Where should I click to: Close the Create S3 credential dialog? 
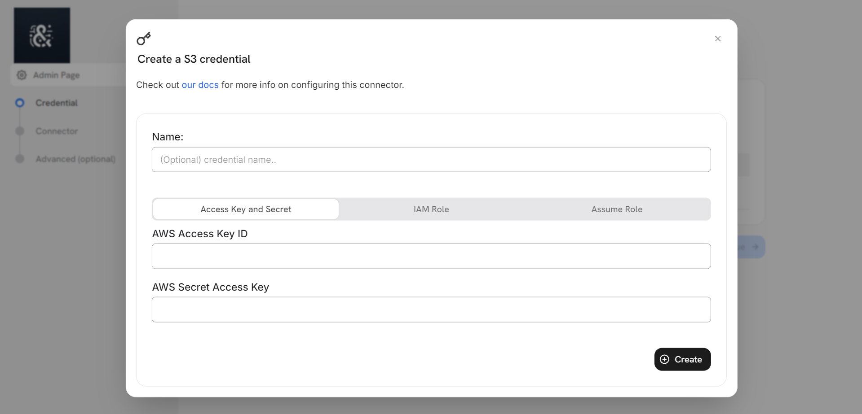[717, 39]
